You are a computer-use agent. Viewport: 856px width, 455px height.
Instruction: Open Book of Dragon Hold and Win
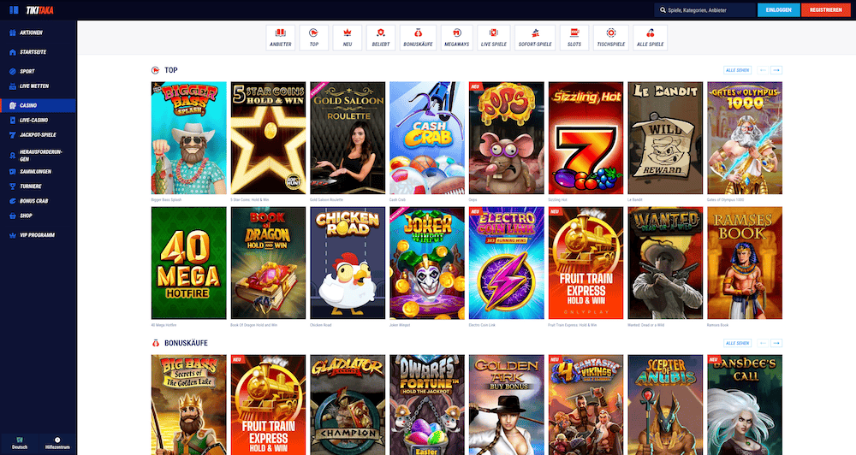[x=268, y=263]
